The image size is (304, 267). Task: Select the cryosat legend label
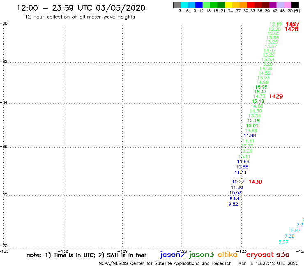point(260,255)
